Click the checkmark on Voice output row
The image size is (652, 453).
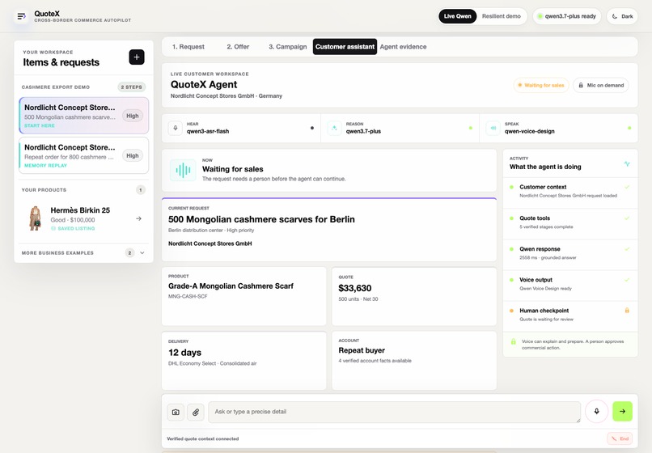point(627,280)
